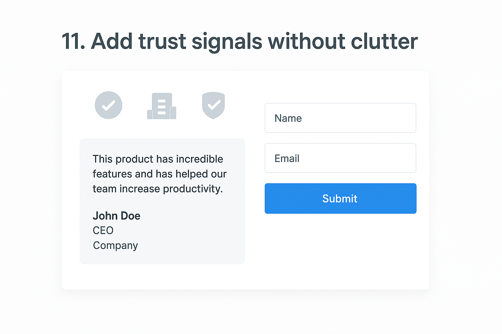Click the CEO title text
502x334 pixels.
(x=103, y=230)
